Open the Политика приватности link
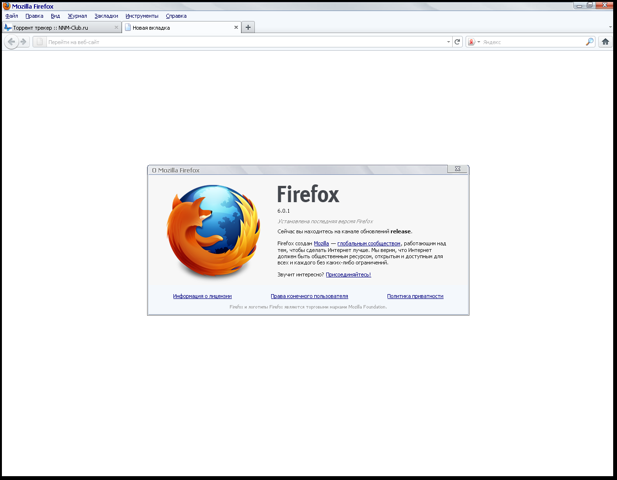This screenshot has height=480, width=617. [x=415, y=296]
